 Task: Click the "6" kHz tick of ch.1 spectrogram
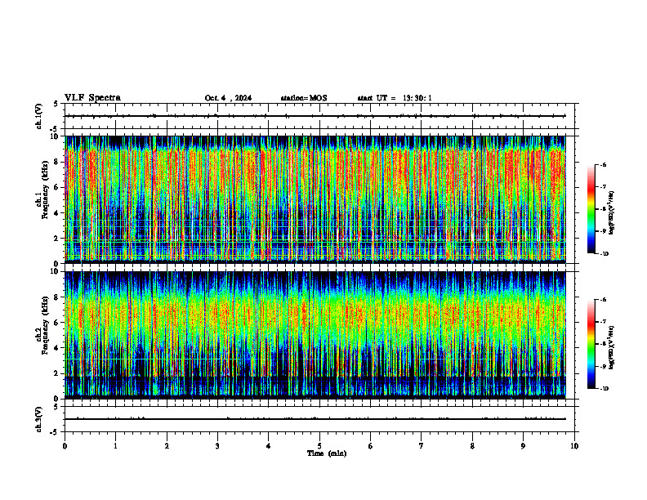58,187
